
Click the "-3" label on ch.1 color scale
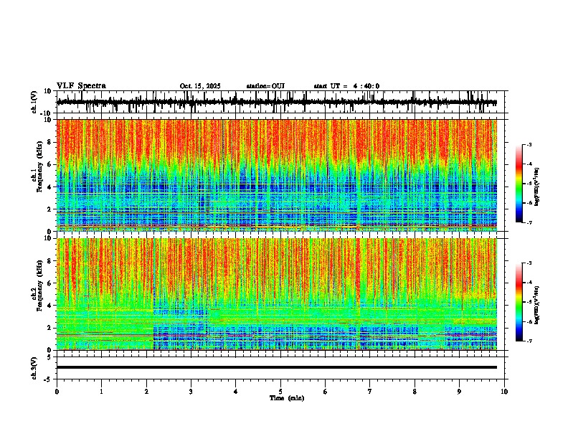(x=529, y=145)
